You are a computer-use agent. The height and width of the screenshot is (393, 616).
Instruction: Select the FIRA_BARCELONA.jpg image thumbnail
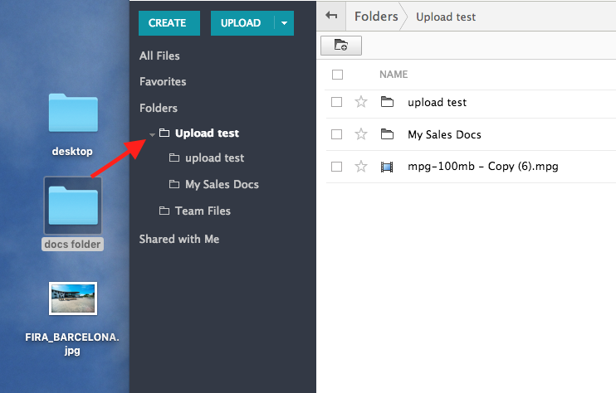point(73,298)
